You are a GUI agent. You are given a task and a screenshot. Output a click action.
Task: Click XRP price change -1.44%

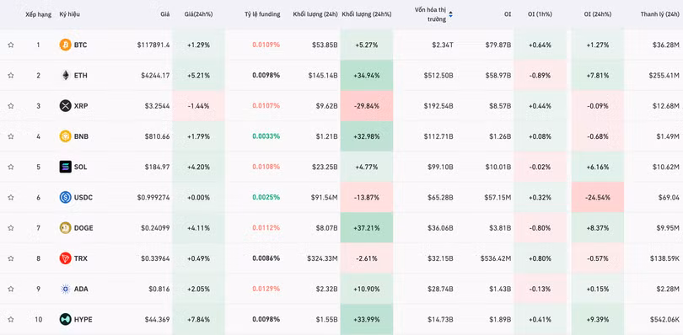pyautogui.click(x=199, y=106)
